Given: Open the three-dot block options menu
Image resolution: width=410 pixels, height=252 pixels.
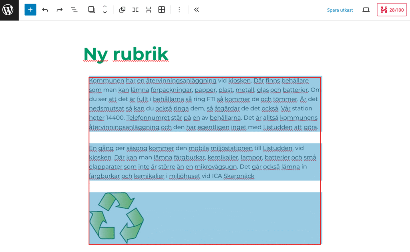Looking at the screenshot, I should (179, 10).
